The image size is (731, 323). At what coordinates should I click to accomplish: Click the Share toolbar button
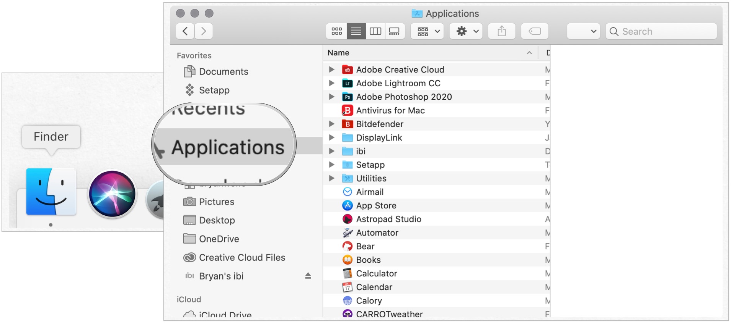point(502,31)
